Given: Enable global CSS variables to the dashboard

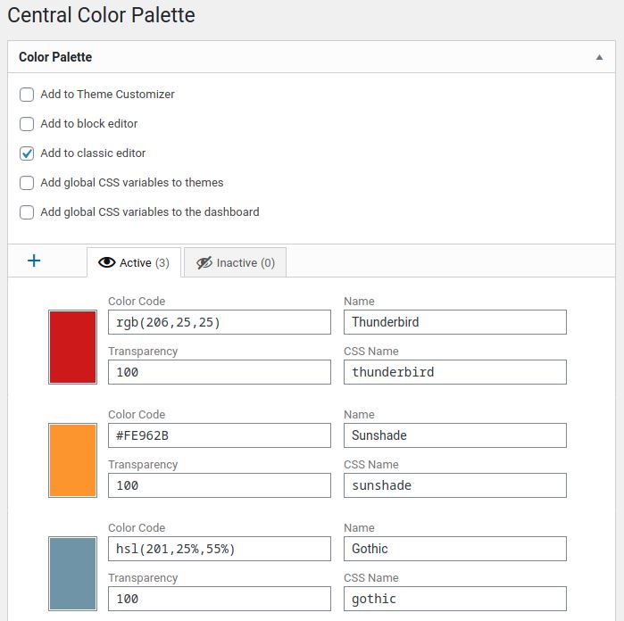Looking at the screenshot, I should 27,212.
